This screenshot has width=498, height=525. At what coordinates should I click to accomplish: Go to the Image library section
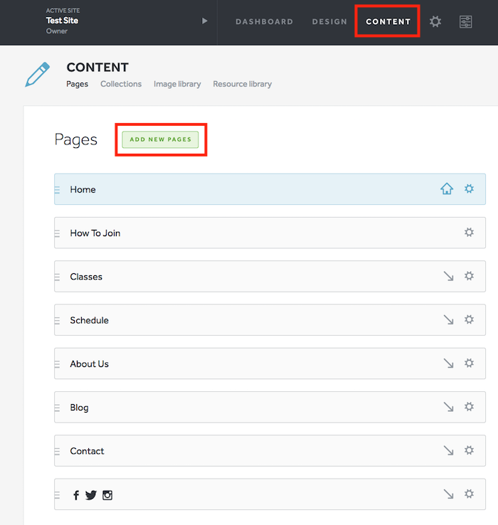tap(177, 84)
